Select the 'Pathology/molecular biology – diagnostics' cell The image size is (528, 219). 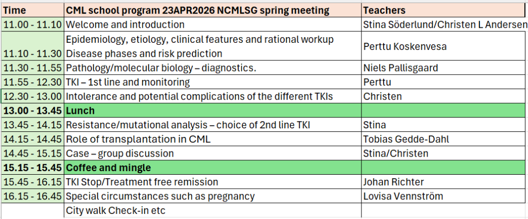coord(212,68)
